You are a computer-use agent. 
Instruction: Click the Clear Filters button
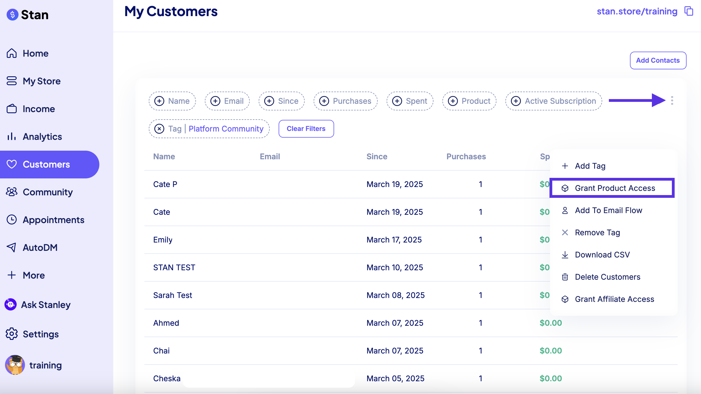(x=306, y=129)
